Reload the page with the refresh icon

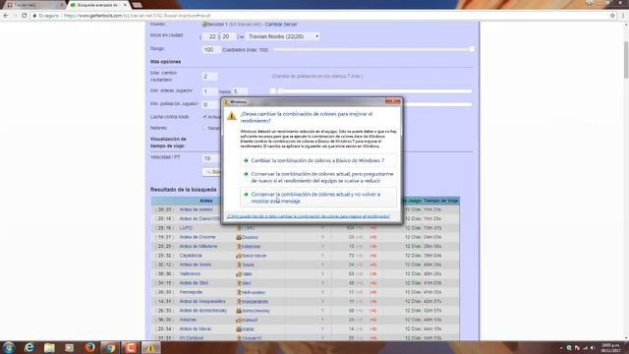[24, 16]
